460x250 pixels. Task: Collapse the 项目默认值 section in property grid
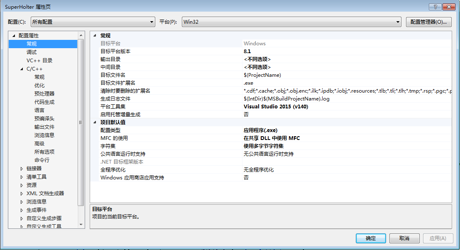(x=95, y=123)
